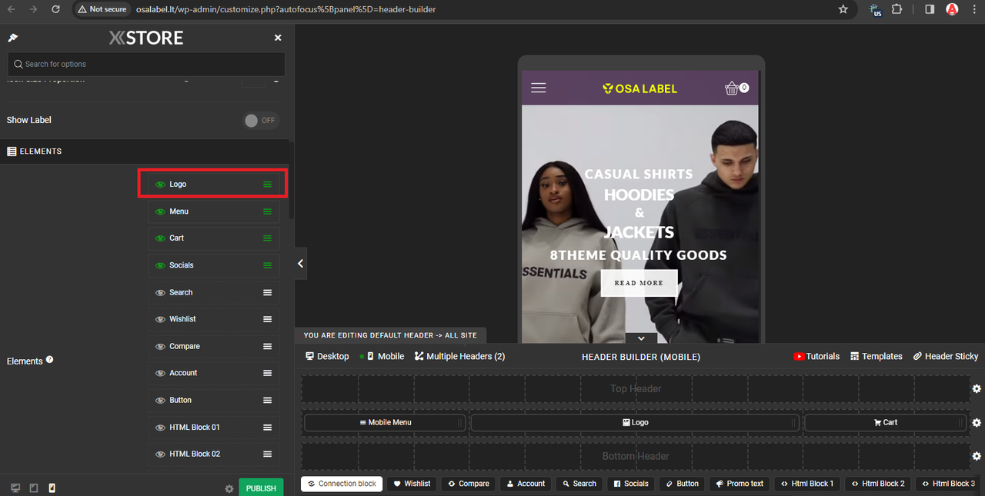Open main header row settings gear

pyautogui.click(x=977, y=423)
